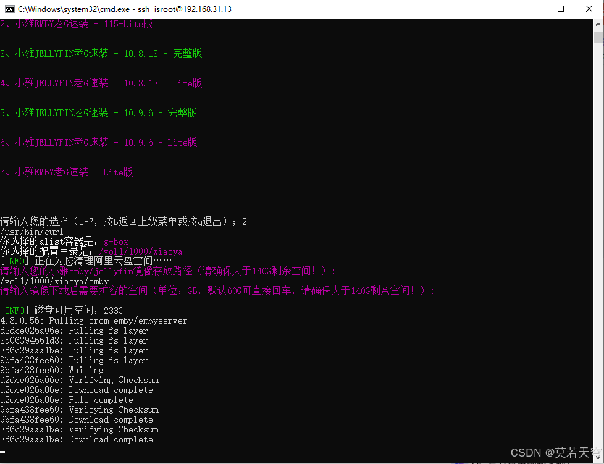This screenshot has width=604, height=464.
Task: Click line 3 JELLYFIN 10.8.13 完整版
Action: pyautogui.click(x=101, y=54)
